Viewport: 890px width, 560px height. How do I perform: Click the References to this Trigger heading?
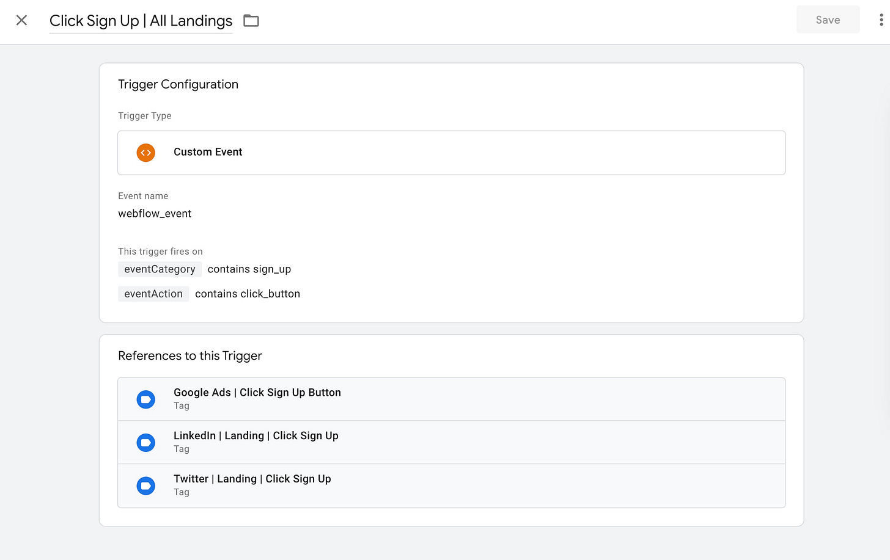[190, 355]
